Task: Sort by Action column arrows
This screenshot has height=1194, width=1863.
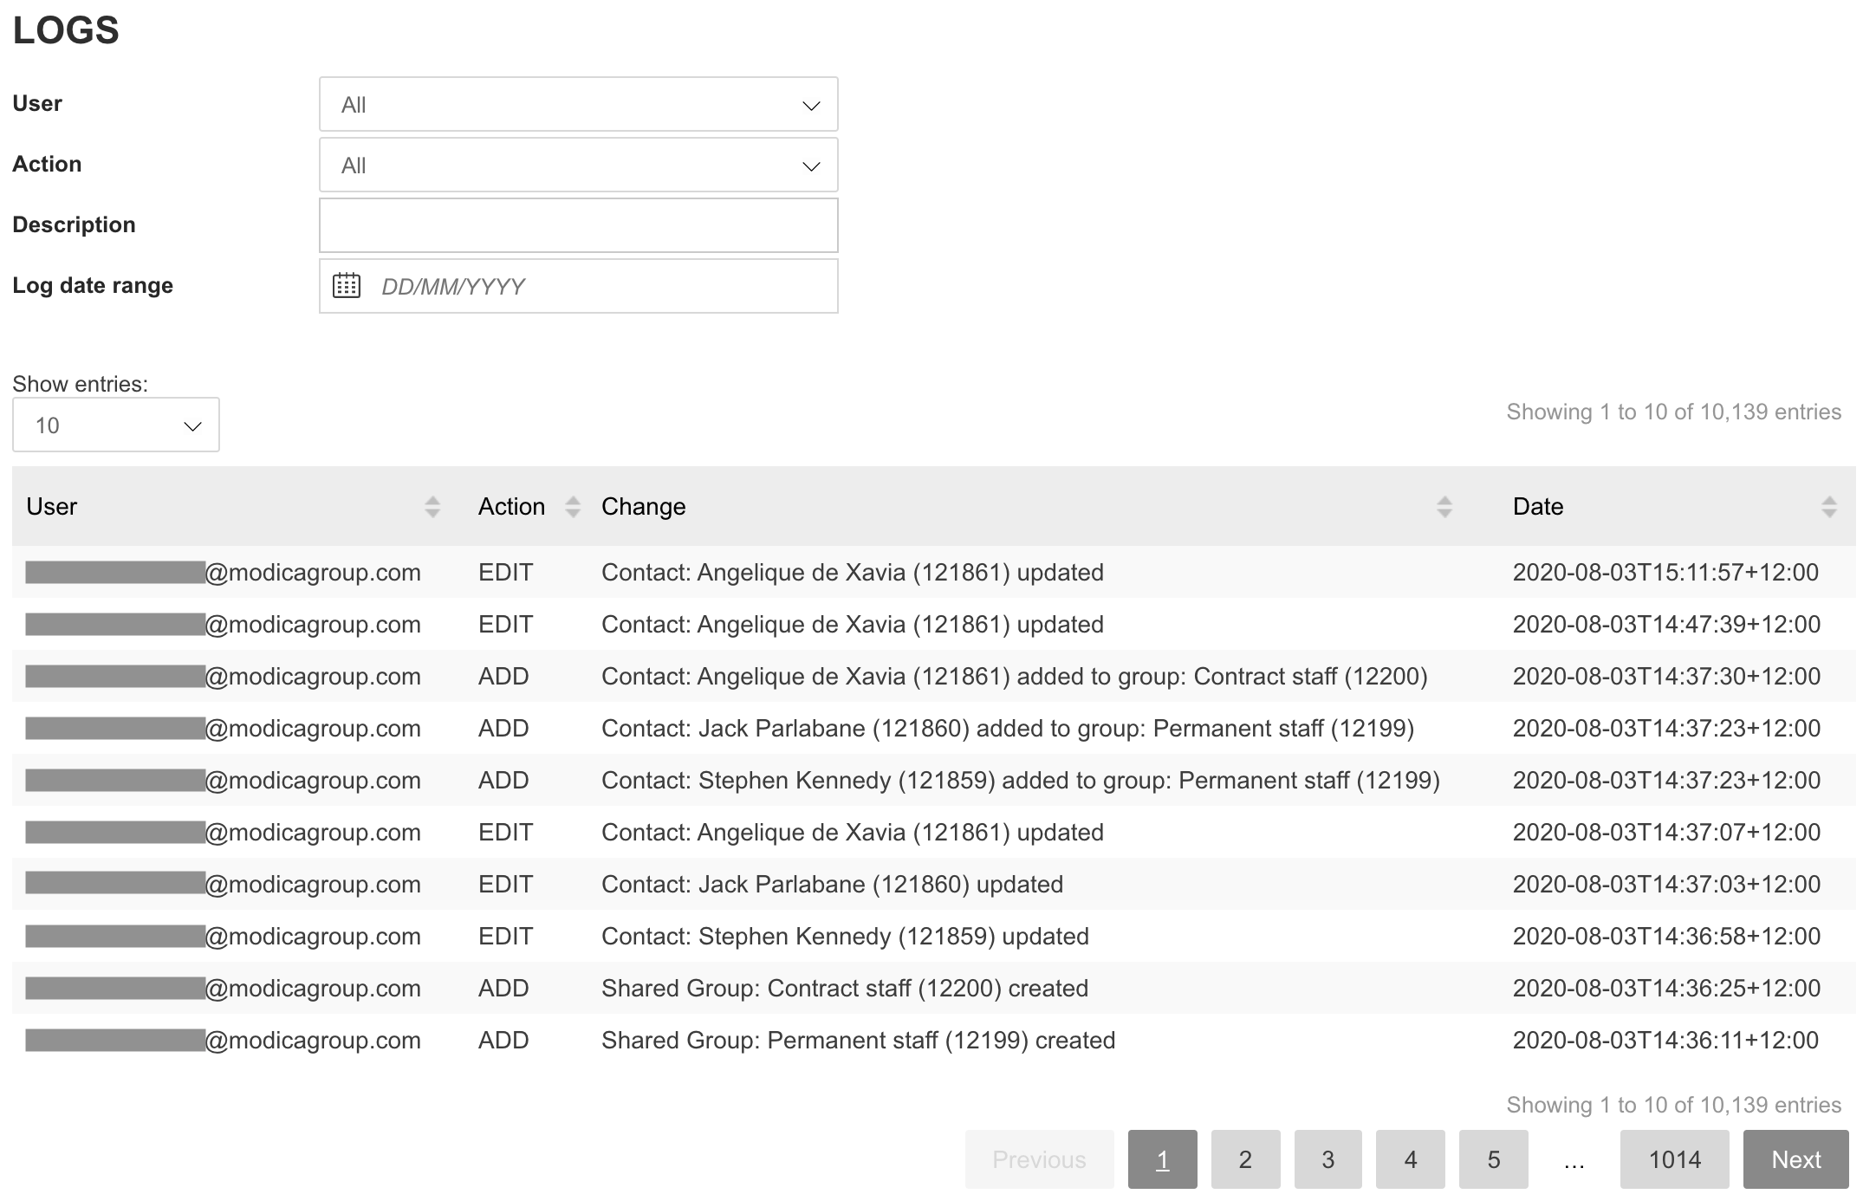Action: [x=573, y=507]
